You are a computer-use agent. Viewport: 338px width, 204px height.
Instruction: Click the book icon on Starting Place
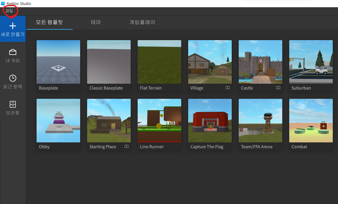pyautogui.click(x=127, y=146)
